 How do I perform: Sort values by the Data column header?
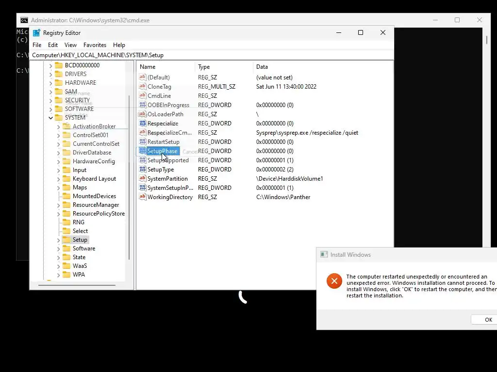[x=323, y=67]
